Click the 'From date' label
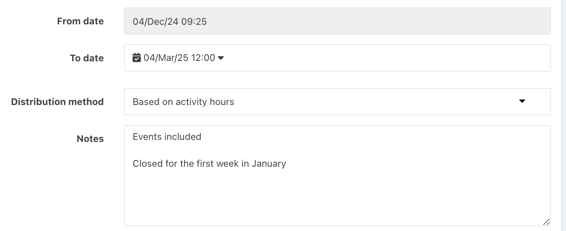The width and height of the screenshot is (566, 231). [x=80, y=21]
